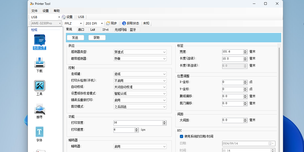Screen dimensions: 304x152
Task: Click the Printer Tool title bar app icon
Action: click(31, 4)
